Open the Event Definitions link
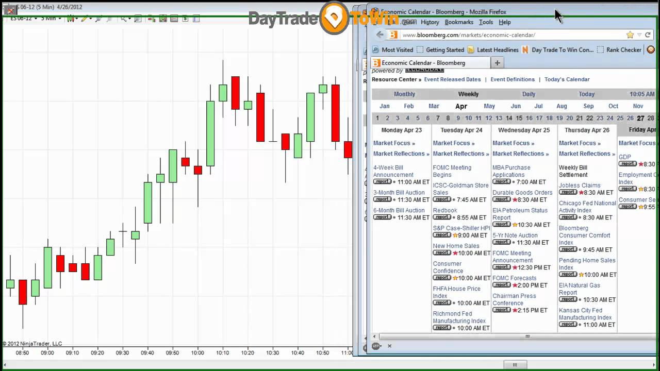This screenshot has width=660, height=371. click(x=513, y=79)
